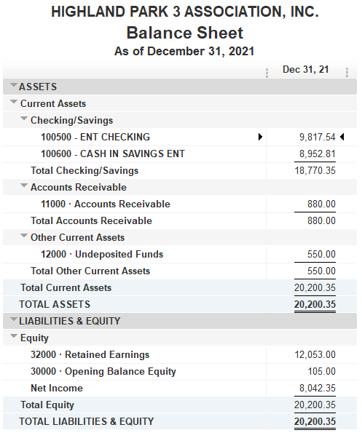
Task: Click the left column resize handle dots
Action: (267, 73)
